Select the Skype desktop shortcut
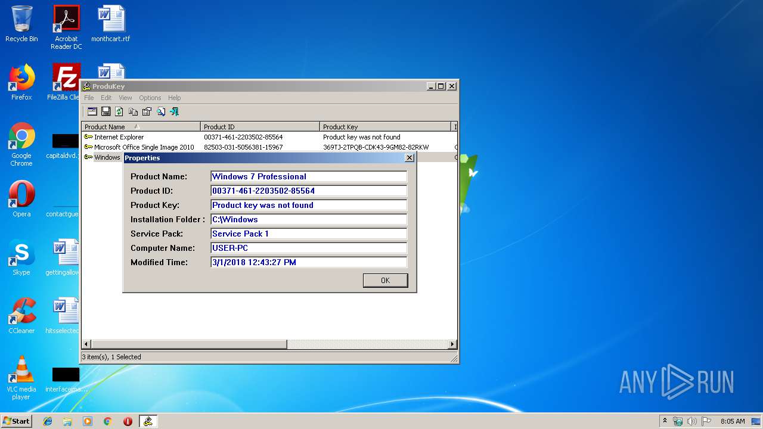This screenshot has height=429, width=763. point(21,257)
